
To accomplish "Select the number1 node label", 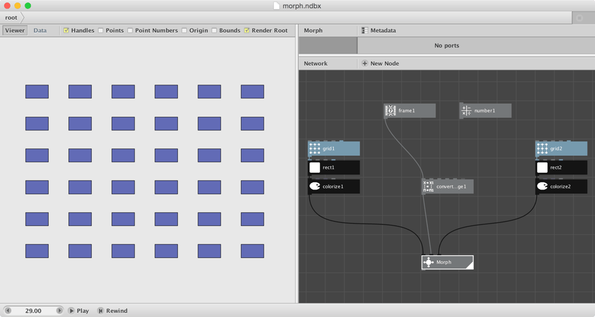I will click(484, 111).
